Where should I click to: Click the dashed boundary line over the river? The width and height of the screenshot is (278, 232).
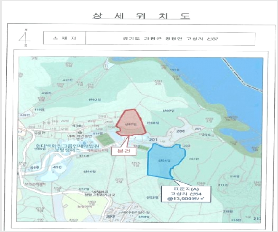point(242,75)
